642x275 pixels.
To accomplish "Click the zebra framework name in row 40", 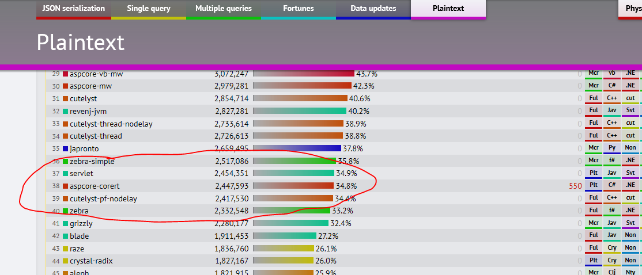I will point(80,211).
